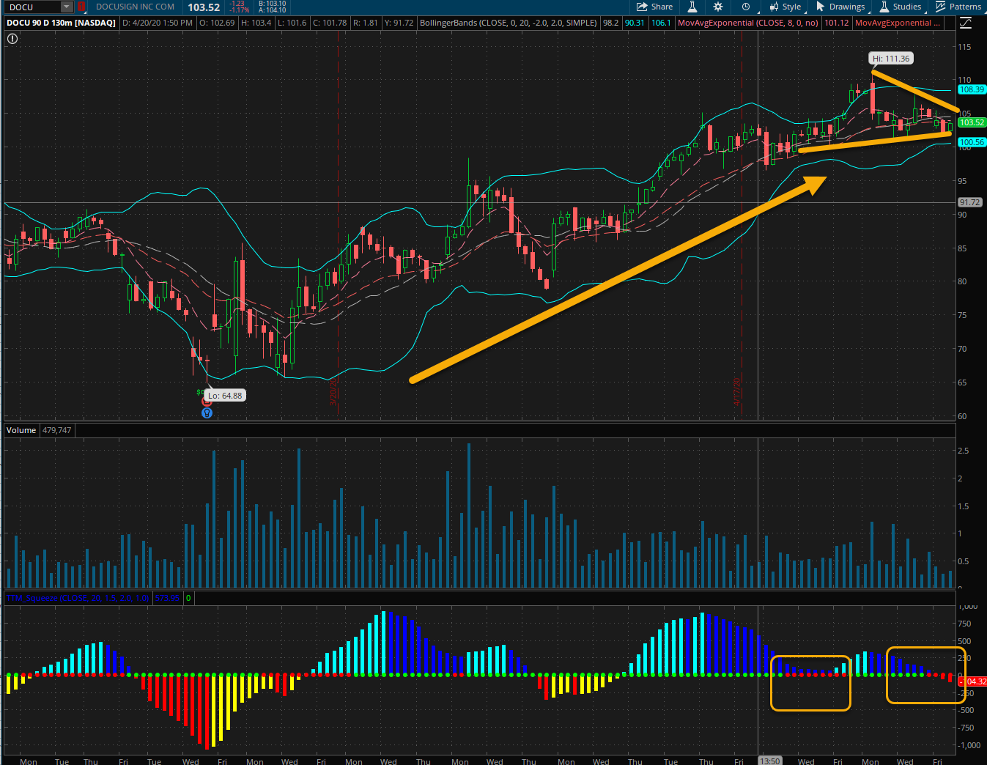Click the clock time frame icon

click(x=745, y=7)
